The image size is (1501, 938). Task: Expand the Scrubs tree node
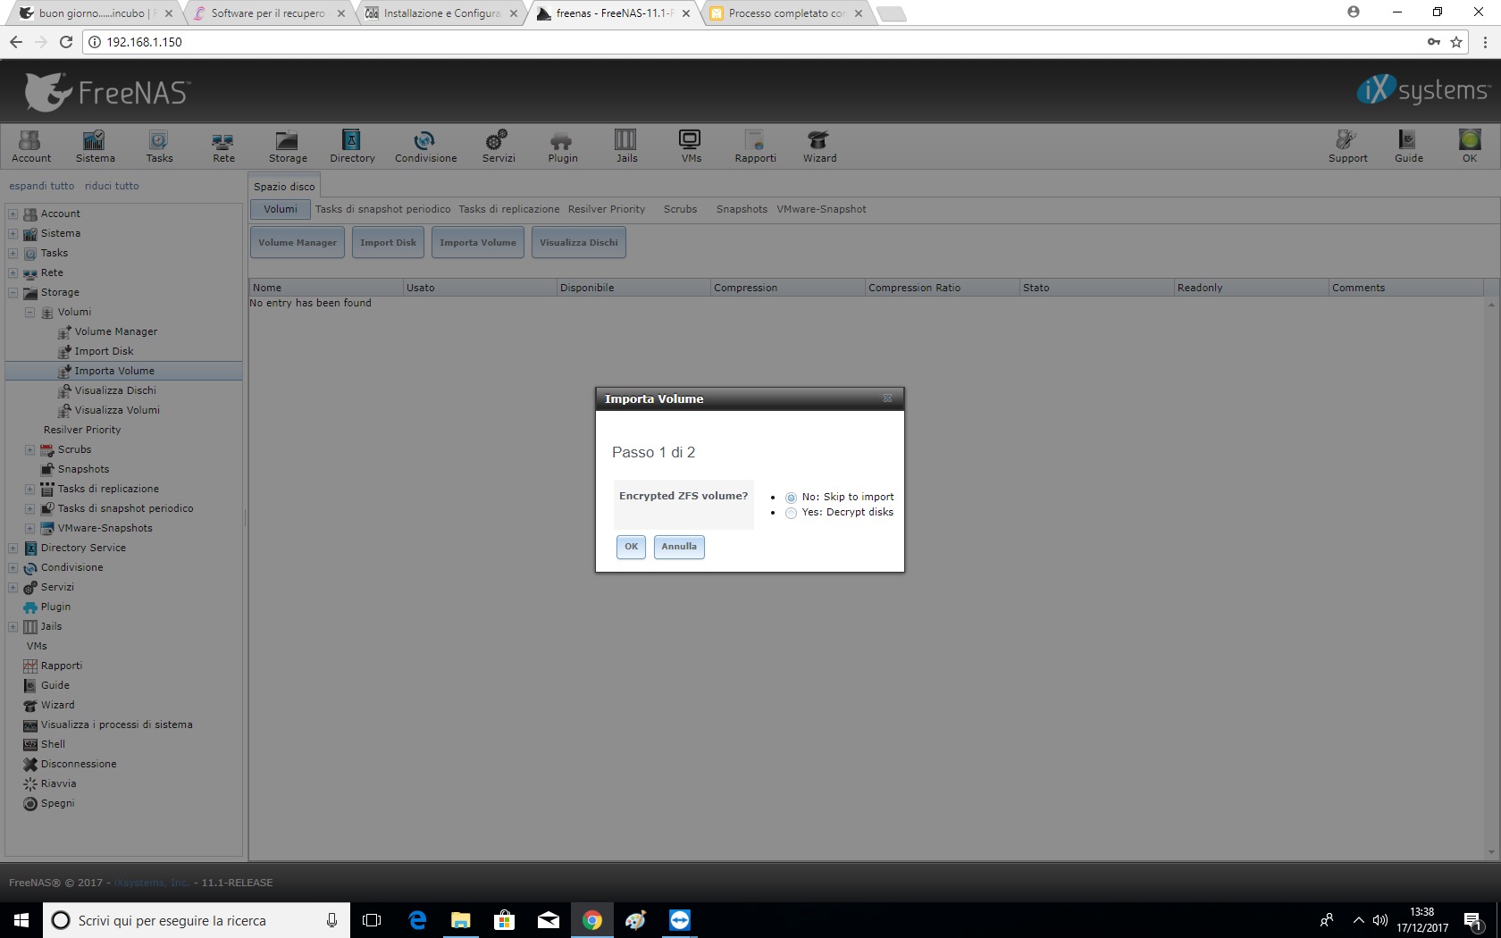point(29,450)
